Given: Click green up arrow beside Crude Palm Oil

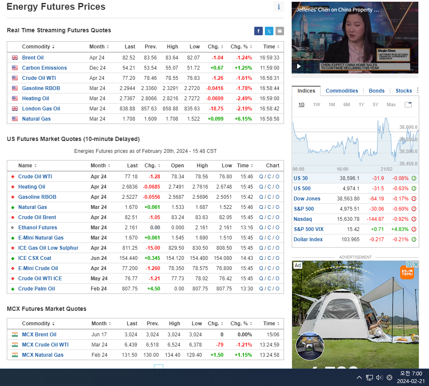Looking at the screenshot, I should click(x=13, y=289).
